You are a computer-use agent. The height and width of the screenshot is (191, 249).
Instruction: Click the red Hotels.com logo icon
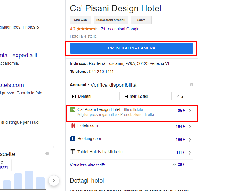[x=73, y=125]
